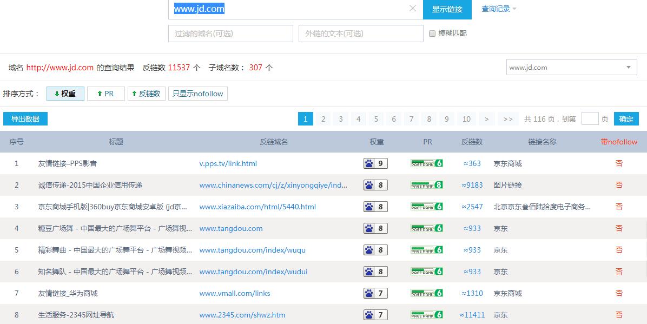Open www.xiazaiba.com/html/5440.html backlink
The image size is (647, 324).
pyautogui.click(x=258, y=207)
